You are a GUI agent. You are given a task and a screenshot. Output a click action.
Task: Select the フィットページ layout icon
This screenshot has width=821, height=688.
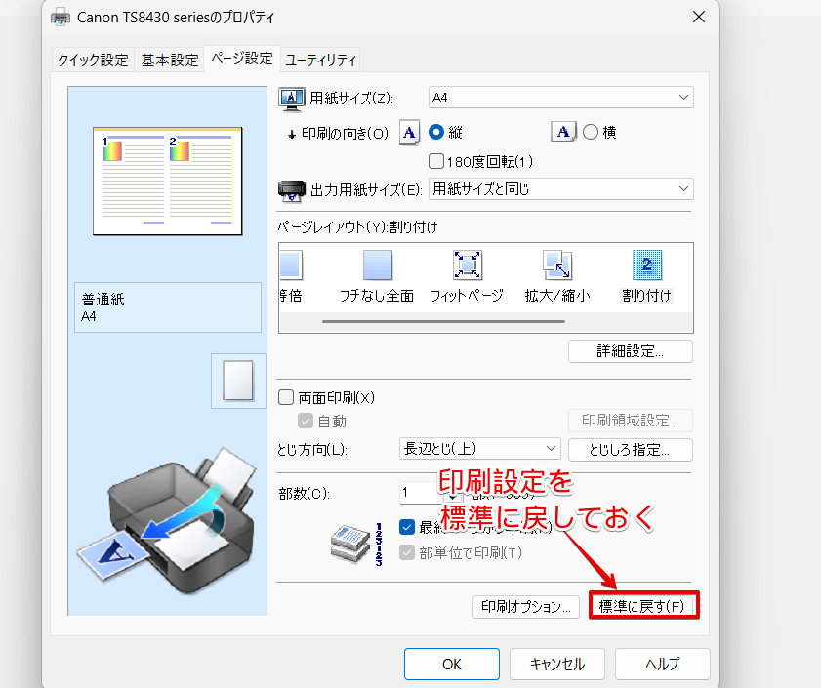point(467,265)
